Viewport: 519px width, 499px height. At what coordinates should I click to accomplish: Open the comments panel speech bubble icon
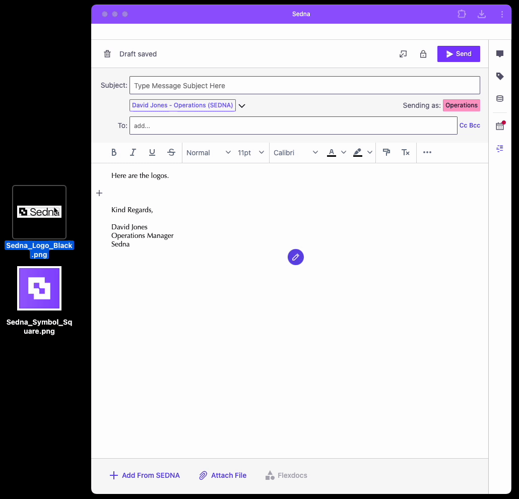point(500,54)
